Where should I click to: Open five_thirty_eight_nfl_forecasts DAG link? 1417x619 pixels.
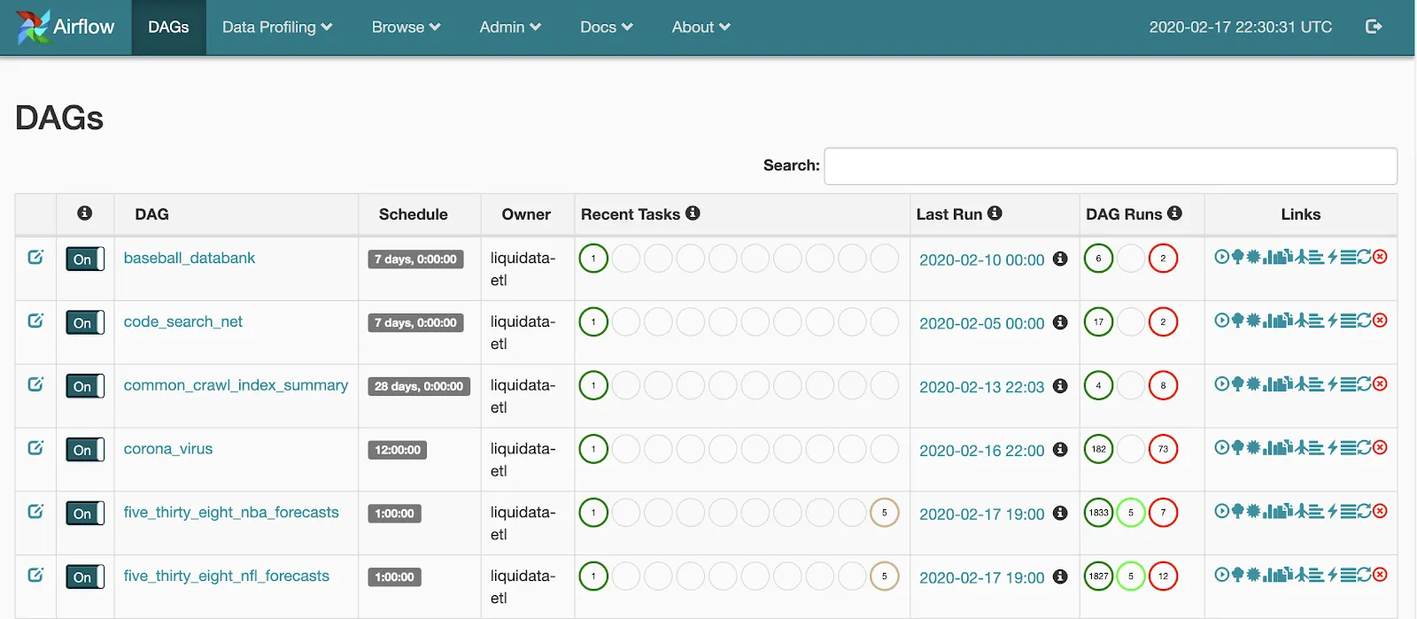point(227,576)
